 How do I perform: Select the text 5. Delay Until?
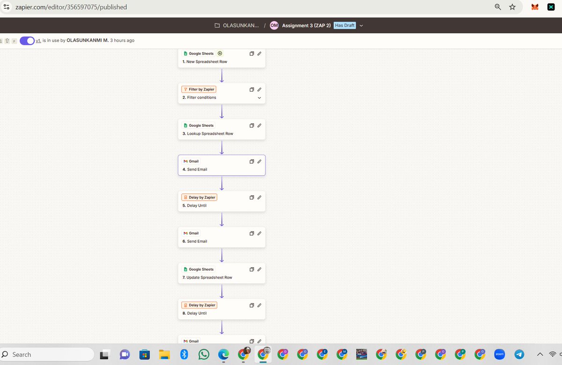pyautogui.click(x=194, y=206)
